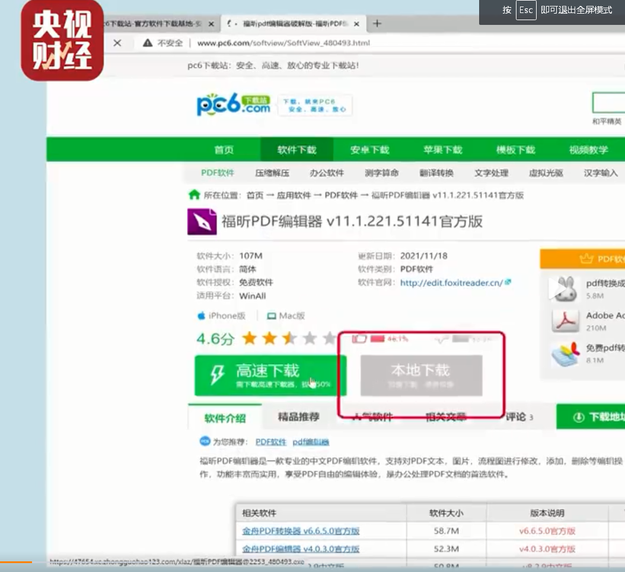This screenshot has width=625, height=572.
Task: Open the 软件下载 navigation item
Action: 297,150
